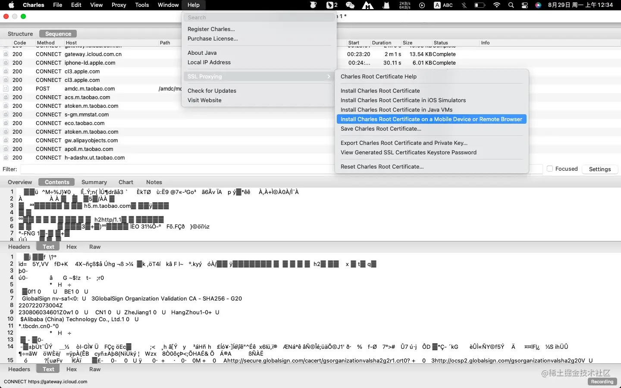
Task: Click the Recording status button
Action: click(602, 382)
